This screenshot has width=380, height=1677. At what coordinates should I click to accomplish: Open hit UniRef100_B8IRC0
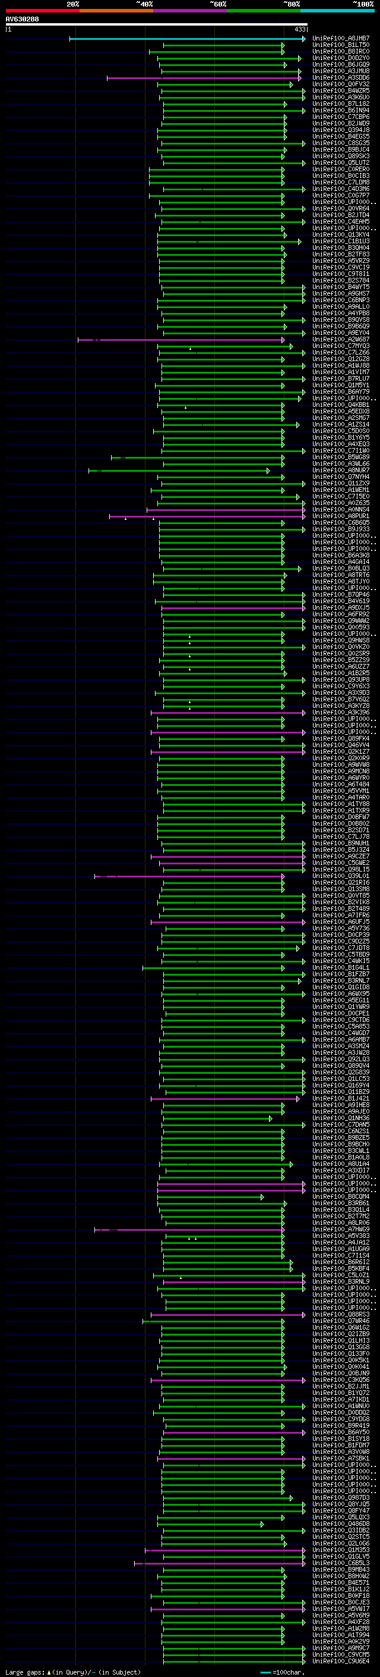point(341,52)
